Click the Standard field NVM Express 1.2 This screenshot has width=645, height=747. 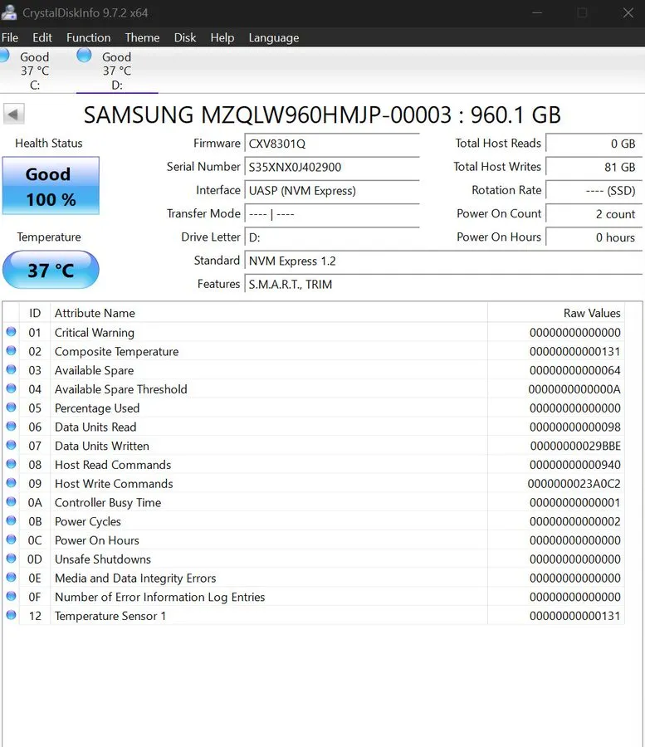point(443,261)
